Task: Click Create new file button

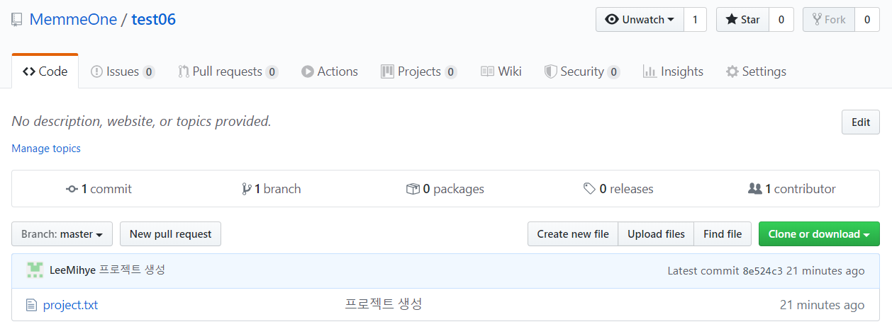Action: click(x=573, y=234)
